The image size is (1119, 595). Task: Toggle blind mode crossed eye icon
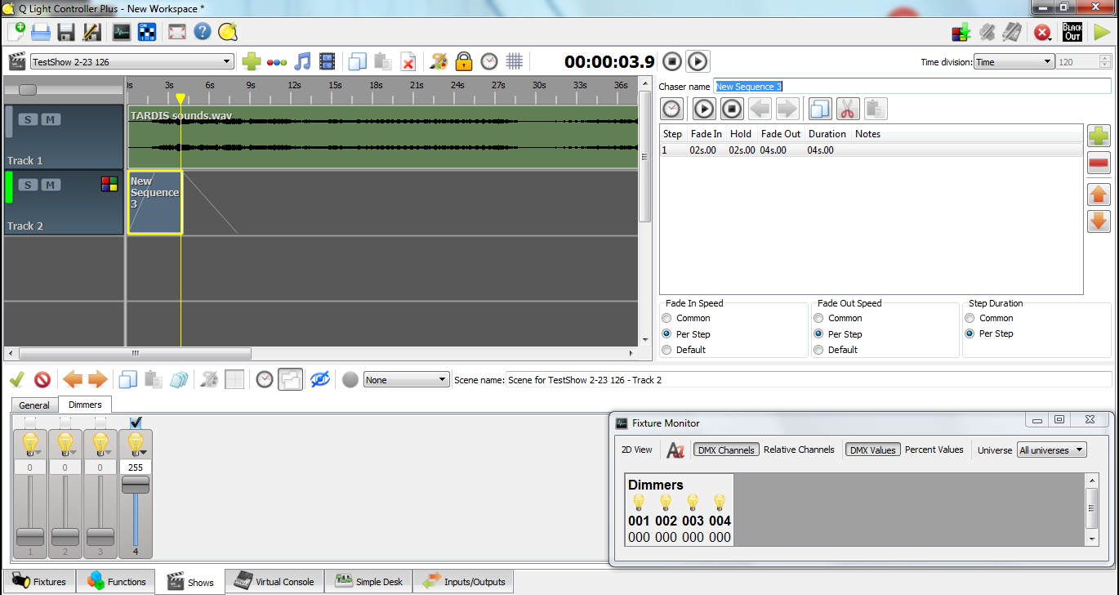click(320, 379)
